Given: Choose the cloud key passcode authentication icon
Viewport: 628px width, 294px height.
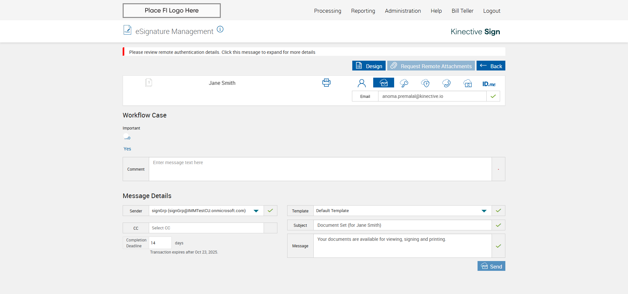Looking at the screenshot, I should click(x=404, y=83).
